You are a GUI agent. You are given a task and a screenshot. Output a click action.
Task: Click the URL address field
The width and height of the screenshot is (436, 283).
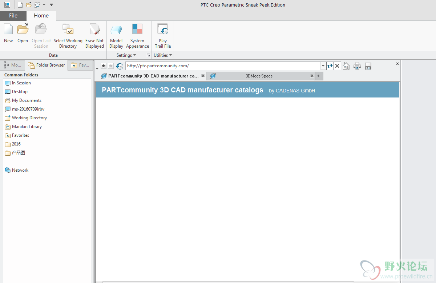223,66
